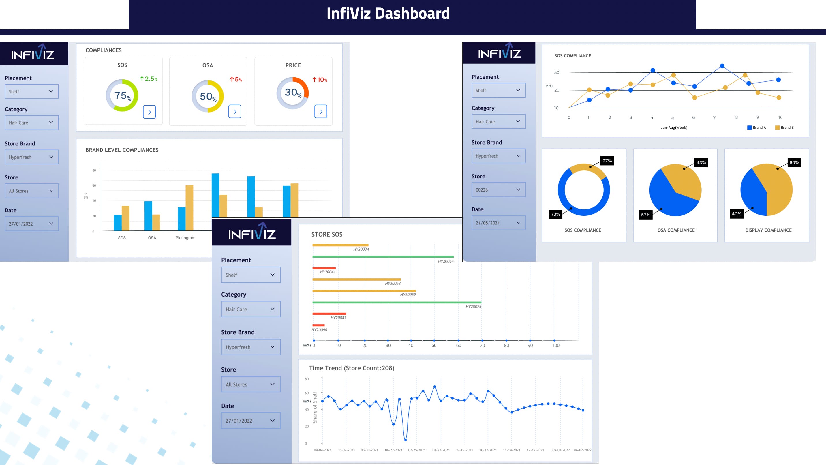Click Time Trend (Store Count:208) title
826x465 pixels.
coord(352,368)
